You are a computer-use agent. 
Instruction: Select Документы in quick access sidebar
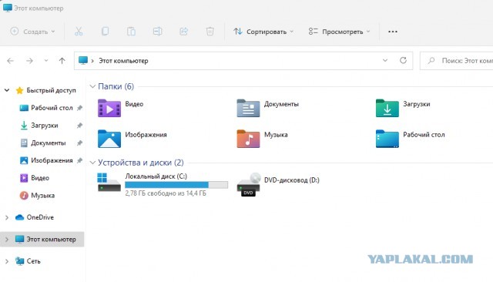click(48, 143)
